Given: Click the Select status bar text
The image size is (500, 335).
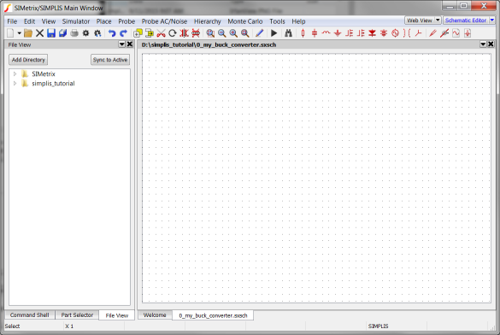Looking at the screenshot, I should [x=12, y=326].
